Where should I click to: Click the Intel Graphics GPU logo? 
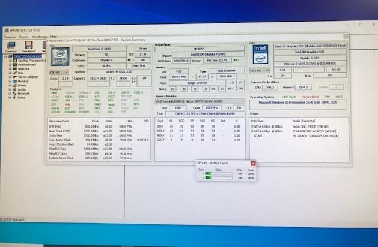click(x=260, y=55)
